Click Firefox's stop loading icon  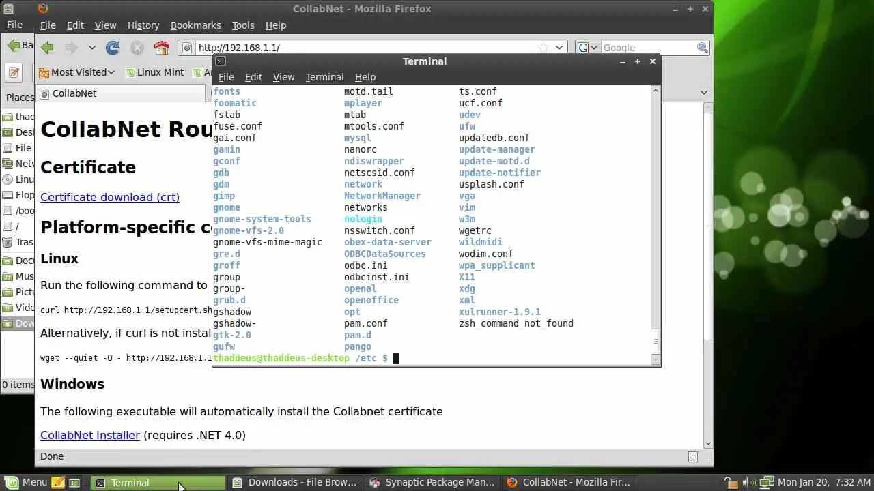137,48
